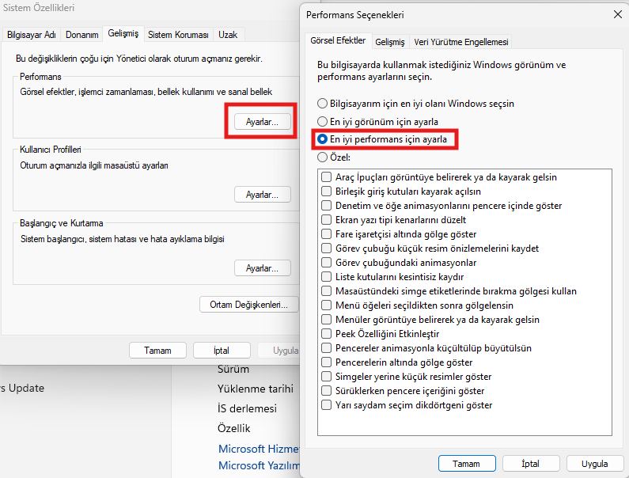Screen dimensions: 629x478
Task: Enable 'Ekran yazı tipi kenarlarını düzelt' checkbox
Action: tap(327, 220)
